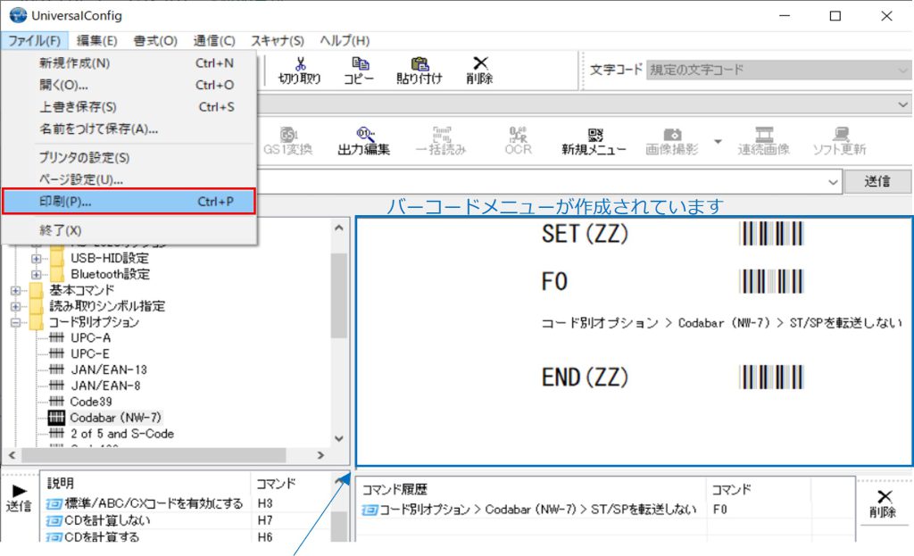914x556 pixels.
Task: Select the Codabar (NW-7) tree item
Action: pyautogui.click(x=115, y=418)
